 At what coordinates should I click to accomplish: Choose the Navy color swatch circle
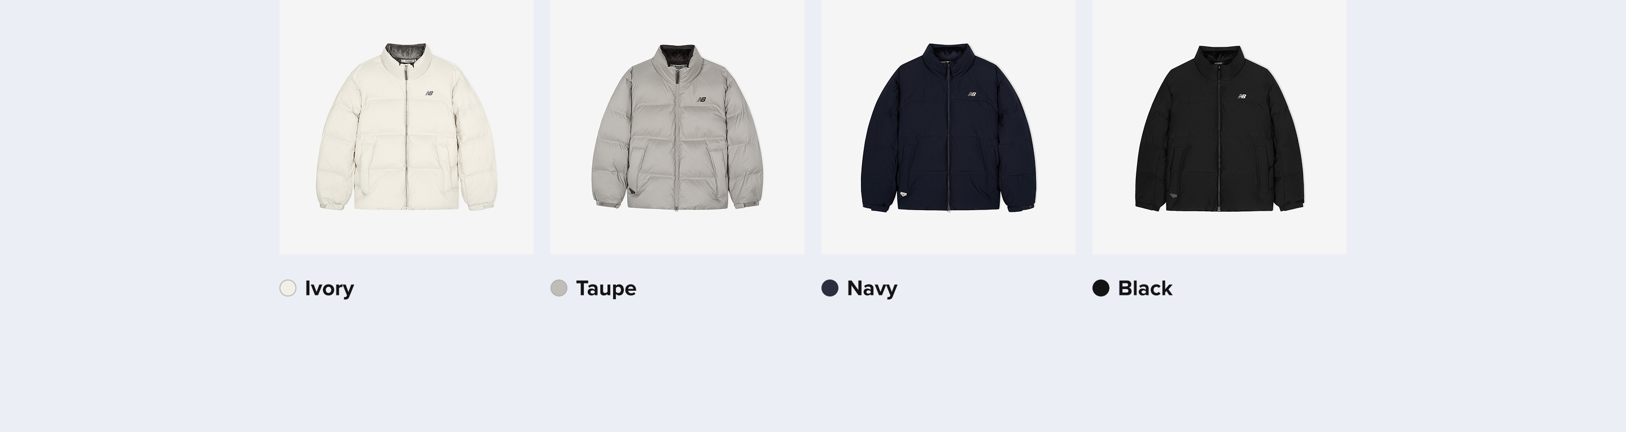829,288
